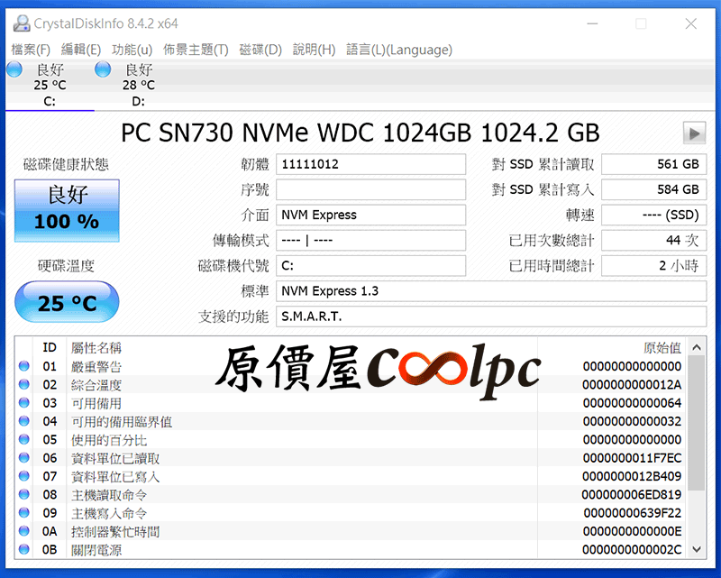Click the interface field showing NVM Express
Screen dimensions: 721x578
point(370,215)
